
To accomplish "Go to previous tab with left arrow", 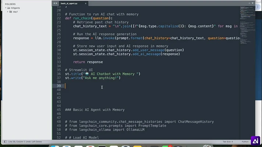I will 54,3.
